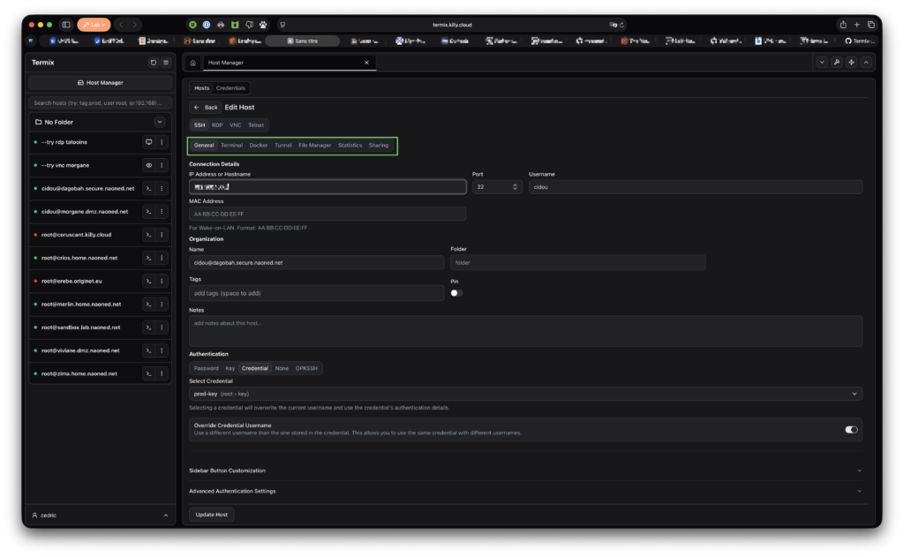
Task: Switch to the Credentials tab
Action: pyautogui.click(x=230, y=88)
